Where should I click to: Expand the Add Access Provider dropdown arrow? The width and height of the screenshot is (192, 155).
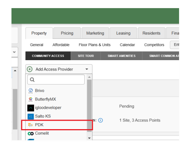pyautogui.click(x=87, y=69)
